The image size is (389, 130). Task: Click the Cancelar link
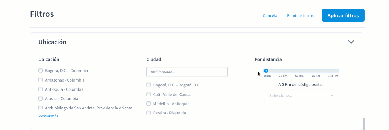coord(271,16)
